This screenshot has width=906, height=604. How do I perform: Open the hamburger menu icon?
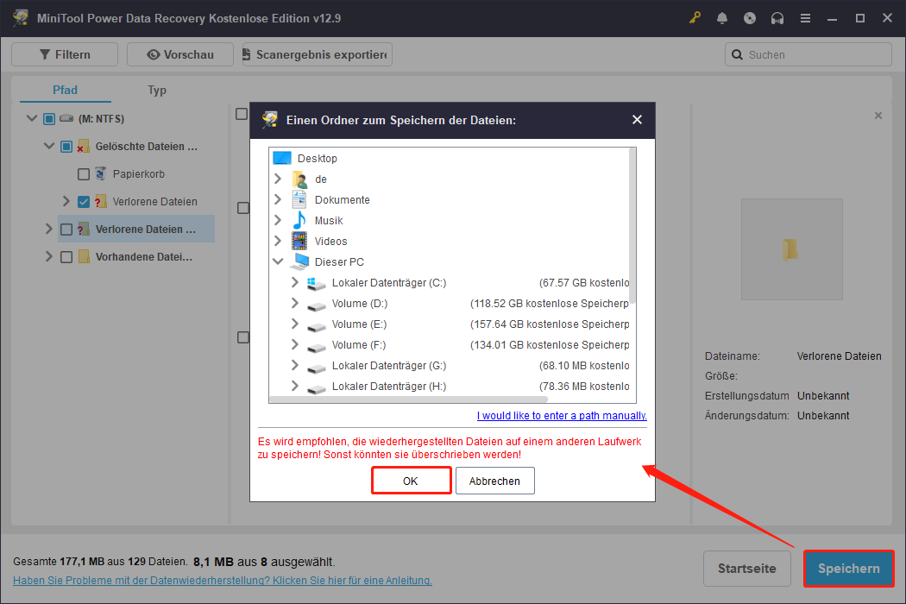805,18
